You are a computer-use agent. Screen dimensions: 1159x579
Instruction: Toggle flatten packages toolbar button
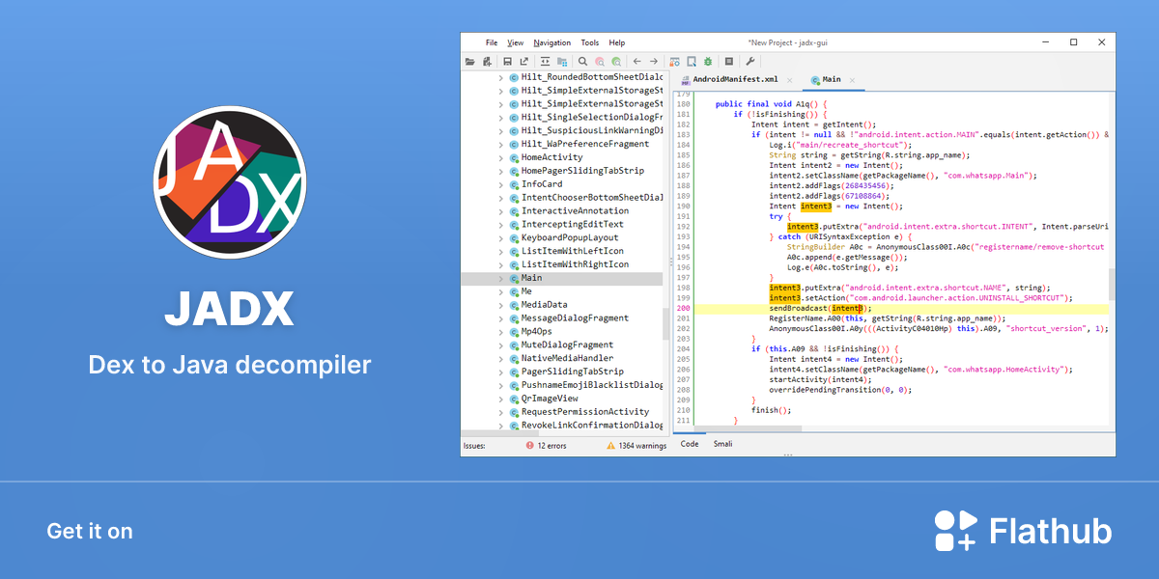[x=562, y=61]
